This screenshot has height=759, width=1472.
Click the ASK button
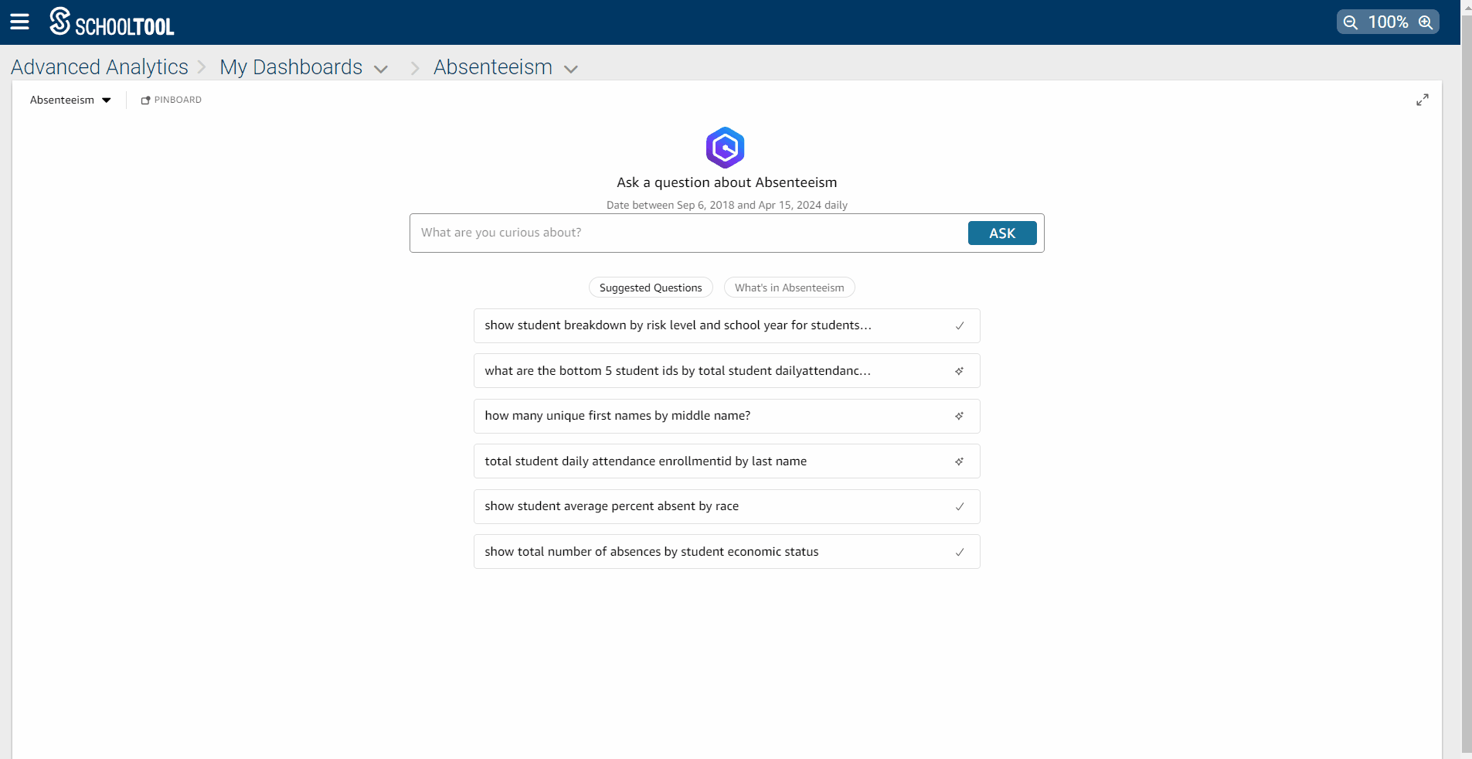tap(1002, 233)
